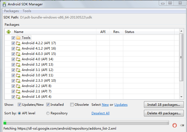The image size is (187, 132).
Task: Click the SDK Manager title bar icon
Action: pos(4,4)
